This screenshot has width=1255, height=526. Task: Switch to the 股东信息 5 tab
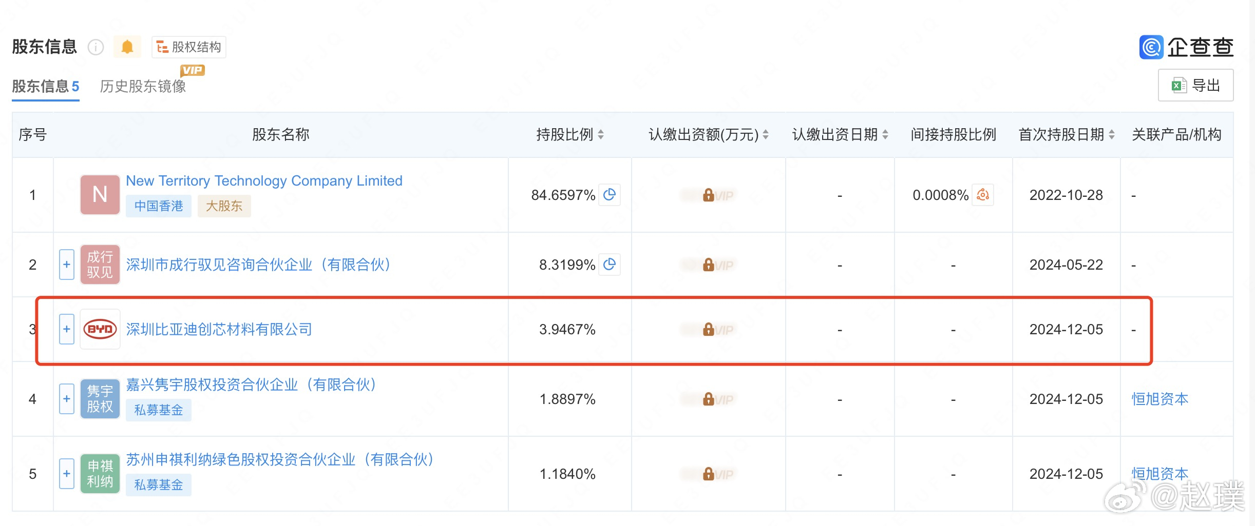point(46,86)
